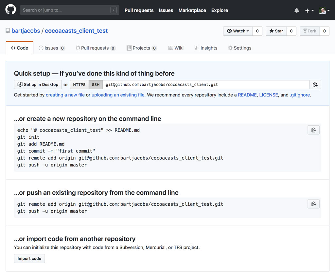Switch to the Issues tab
Viewport: 335px width, 277px height.
(x=52, y=48)
